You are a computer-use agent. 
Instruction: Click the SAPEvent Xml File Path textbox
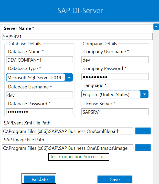(68, 131)
